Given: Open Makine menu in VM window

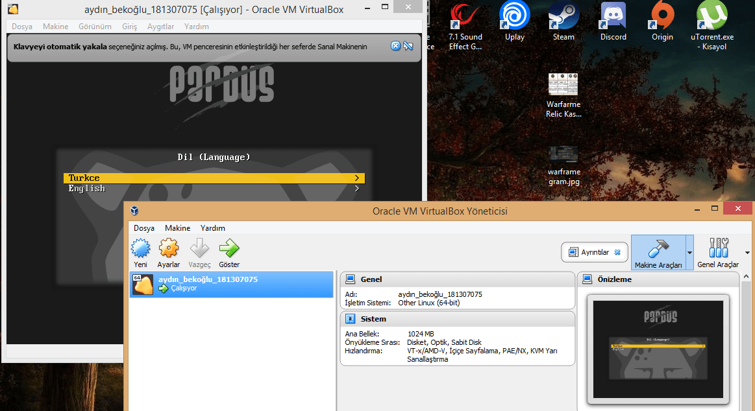Looking at the screenshot, I should pyautogui.click(x=55, y=27).
